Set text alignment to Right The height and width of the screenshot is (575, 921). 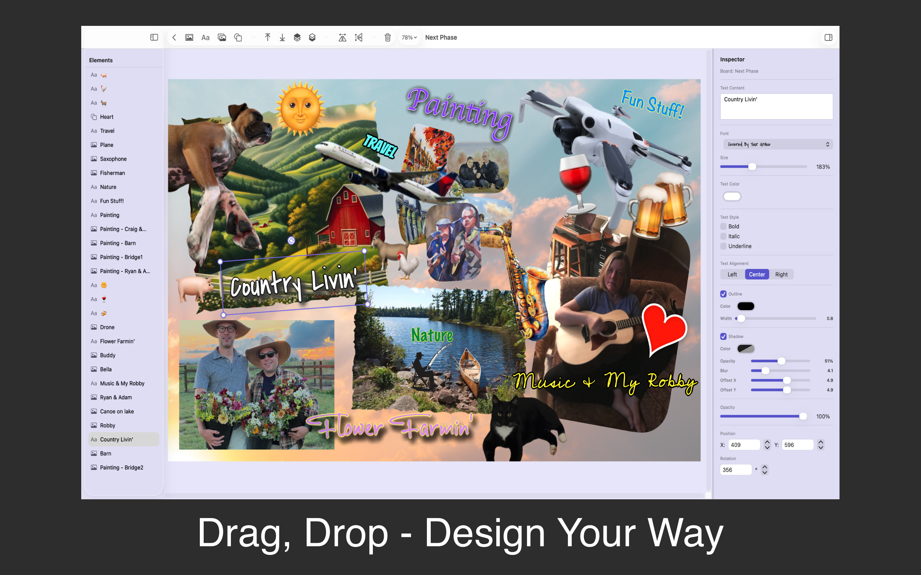coord(781,274)
